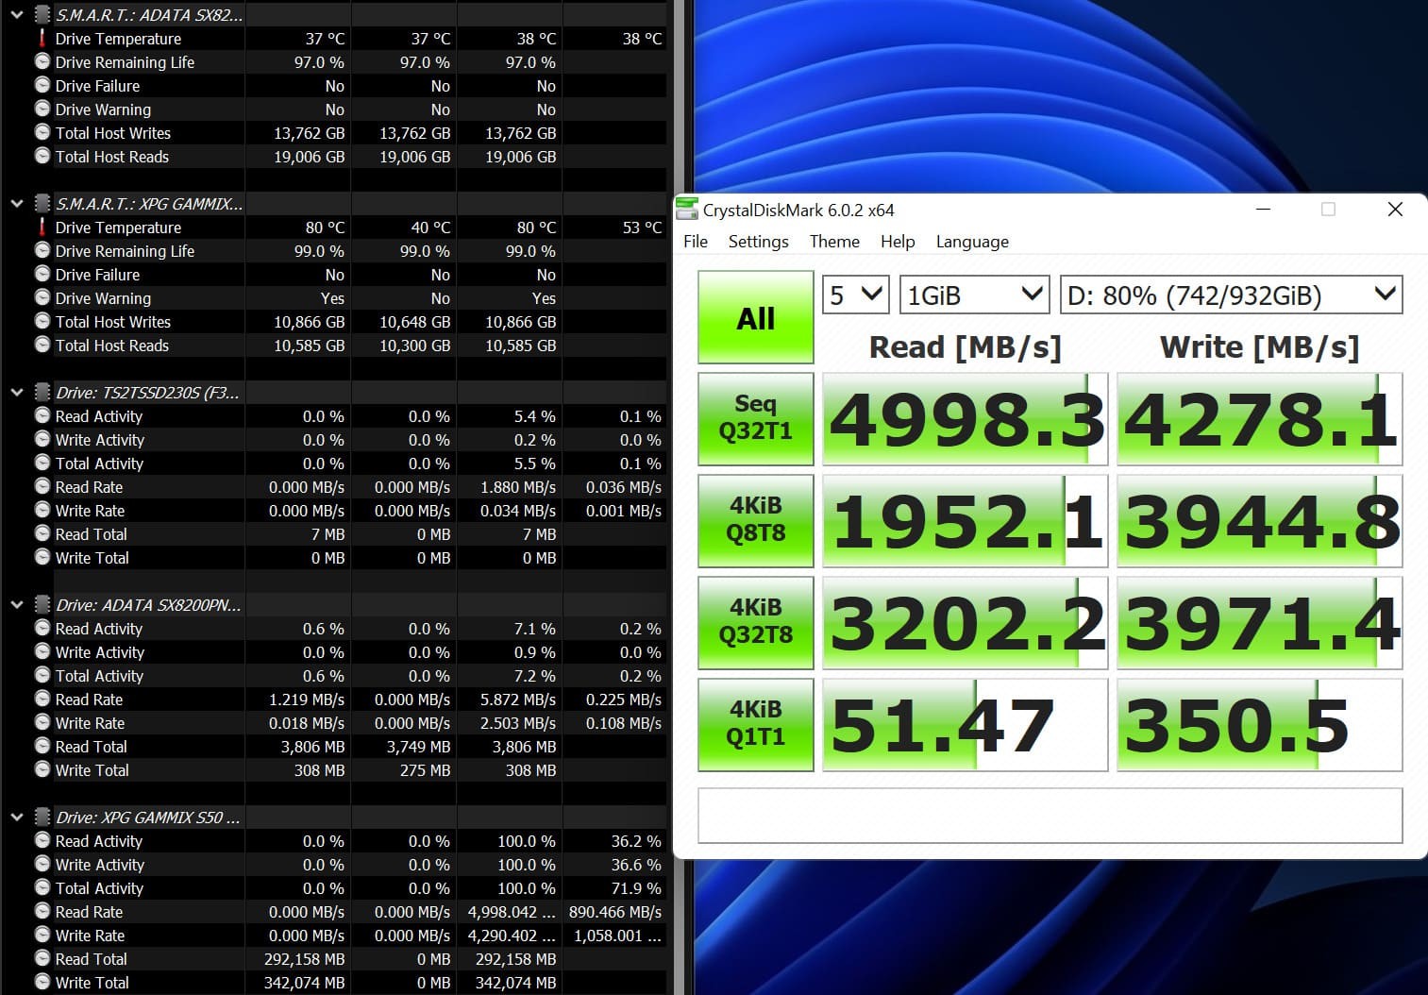This screenshot has height=995, width=1428.
Task: Click the ADATA Total Host Writes sensor icon
Action: 42,132
